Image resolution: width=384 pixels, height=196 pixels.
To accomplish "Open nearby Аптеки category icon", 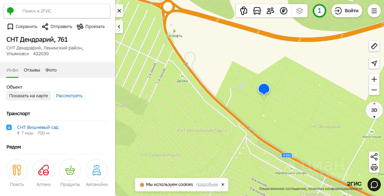I will pyautogui.click(x=43, y=170).
